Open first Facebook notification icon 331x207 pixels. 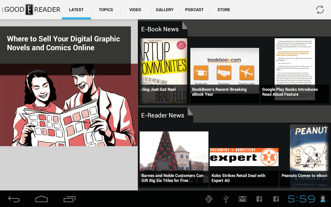(x=259, y=199)
